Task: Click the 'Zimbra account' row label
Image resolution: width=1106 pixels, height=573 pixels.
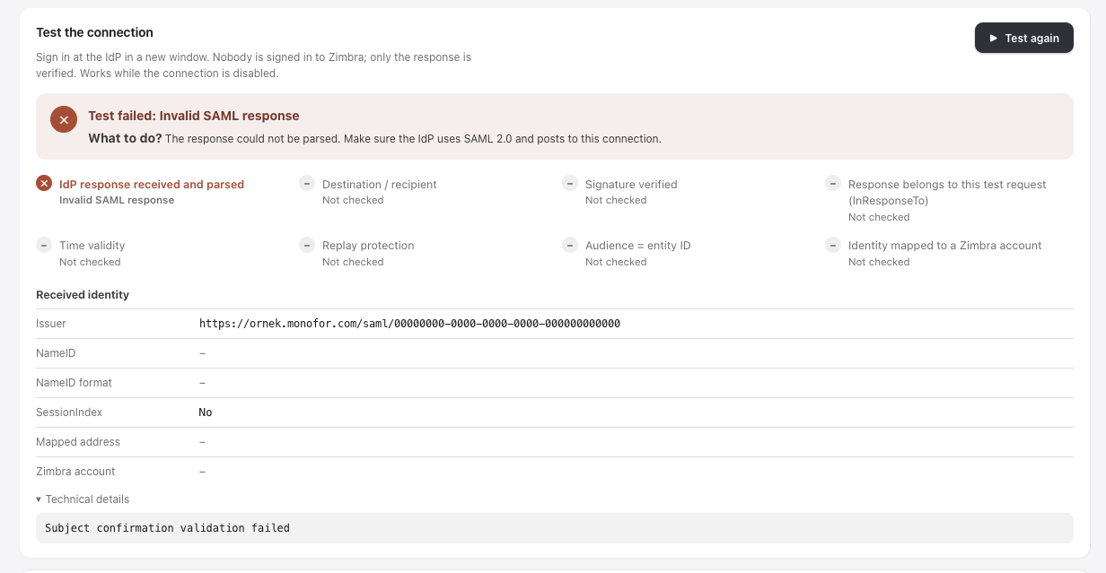Action: (75, 472)
